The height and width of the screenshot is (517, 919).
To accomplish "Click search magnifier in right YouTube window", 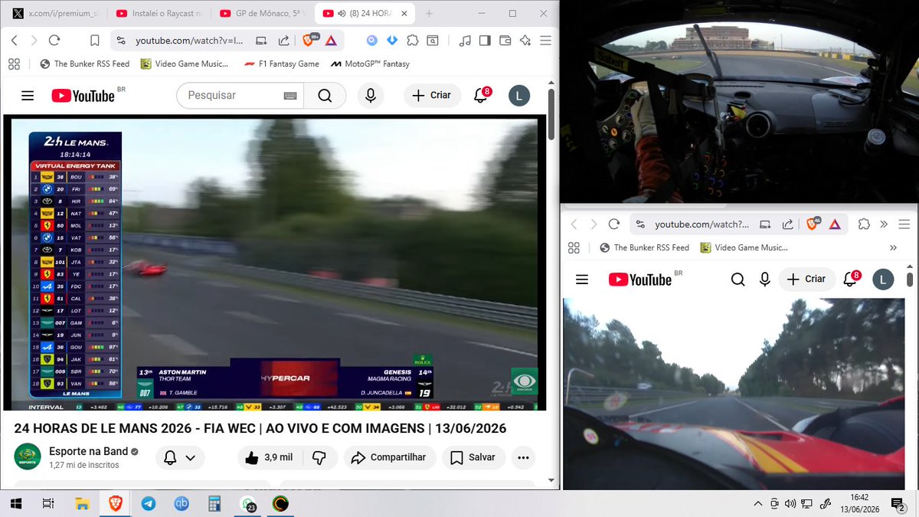I will coord(738,280).
